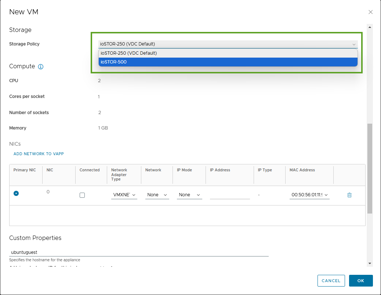Screen dimensions: 381x295
Task: Close the New VM dialog with X
Action: pos(370,12)
